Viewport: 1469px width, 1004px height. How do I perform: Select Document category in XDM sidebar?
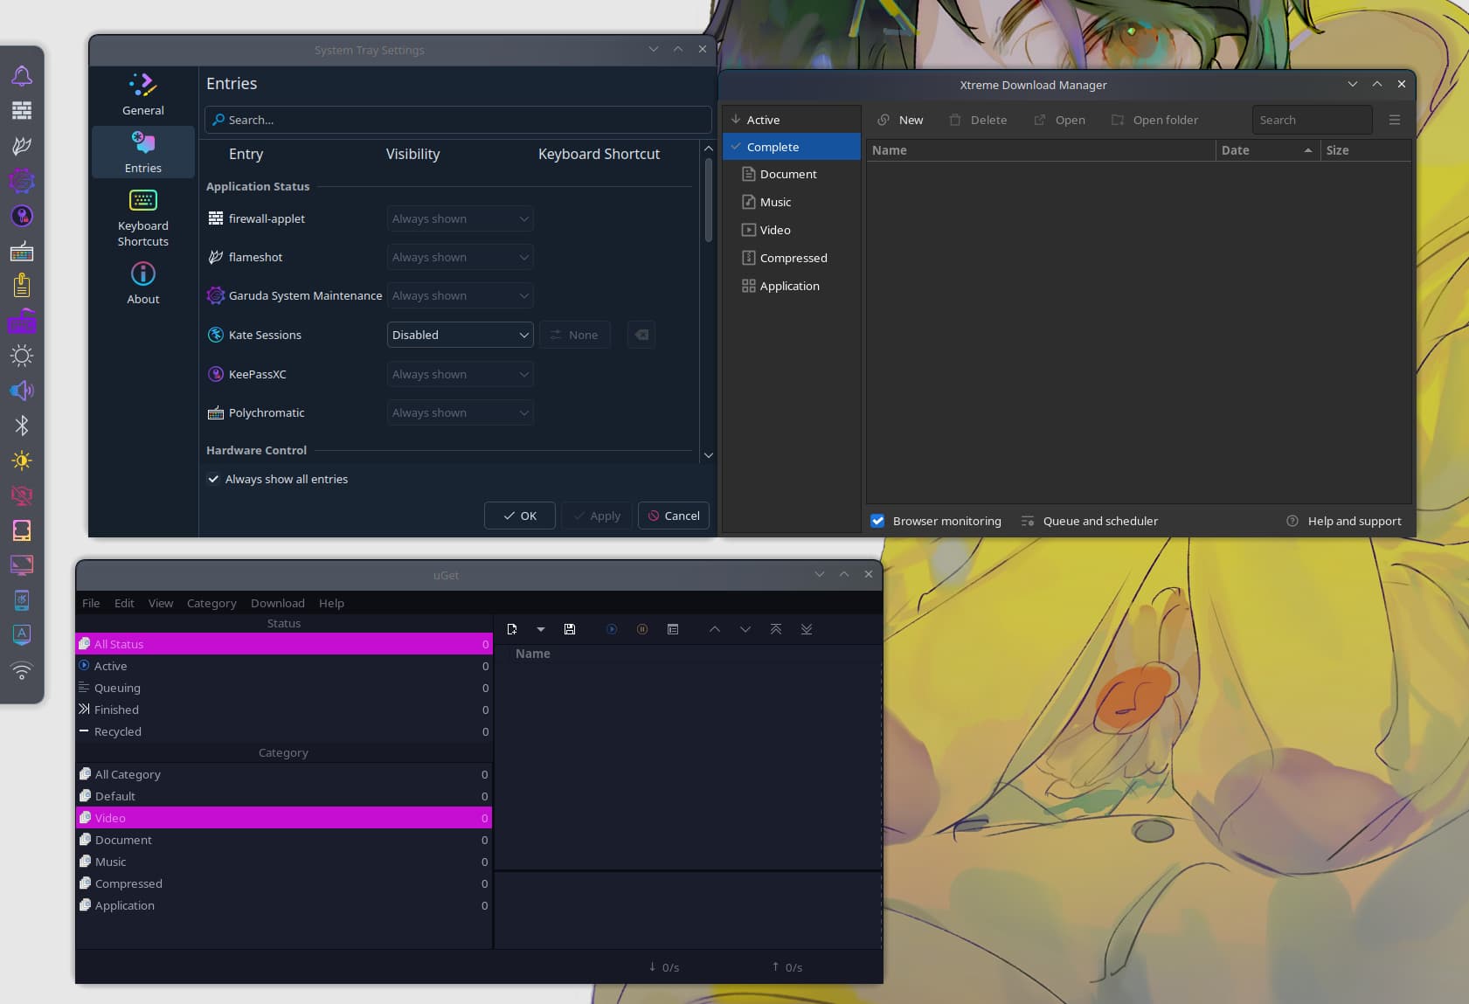click(792, 174)
